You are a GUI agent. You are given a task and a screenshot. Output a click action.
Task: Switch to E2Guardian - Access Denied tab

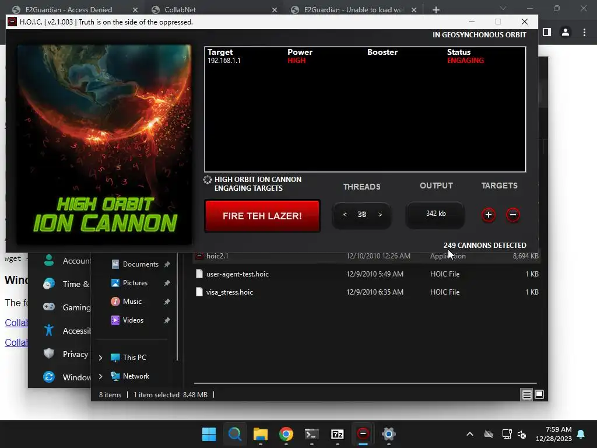click(x=69, y=9)
